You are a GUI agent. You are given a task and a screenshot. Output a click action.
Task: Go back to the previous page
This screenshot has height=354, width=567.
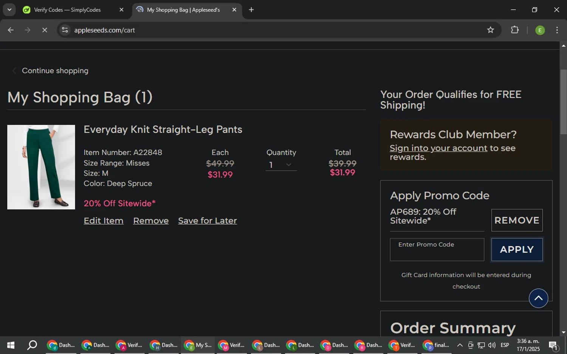coord(11,30)
